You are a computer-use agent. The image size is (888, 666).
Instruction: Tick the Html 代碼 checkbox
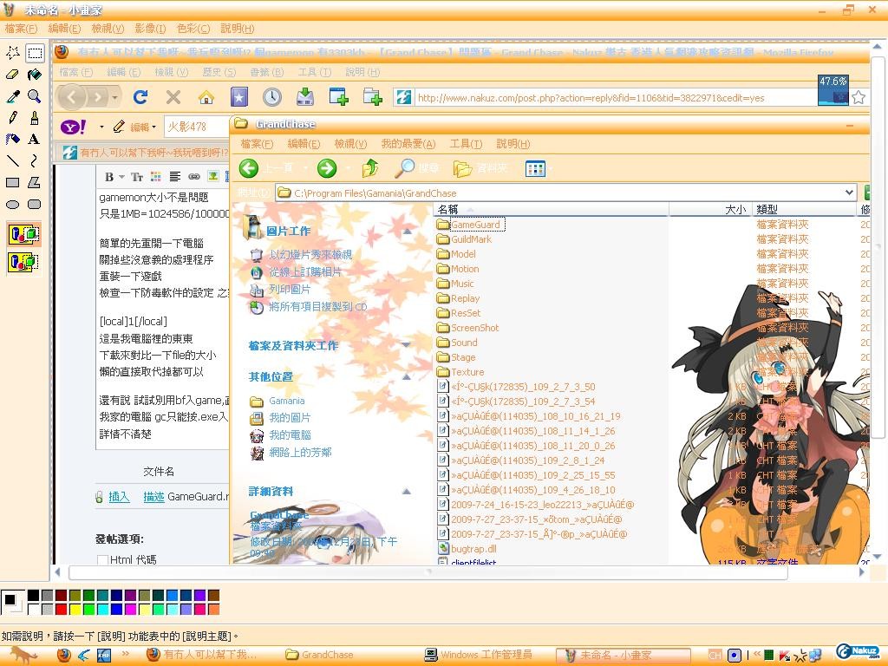point(102,560)
